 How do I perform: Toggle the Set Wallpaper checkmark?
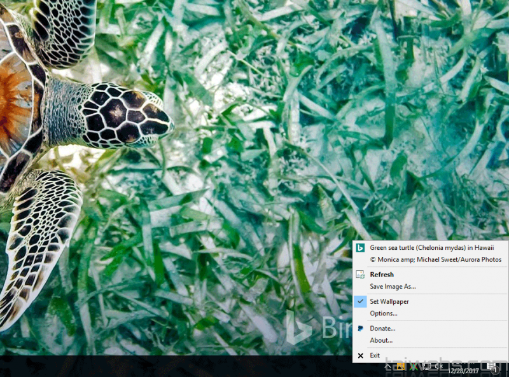click(x=360, y=301)
